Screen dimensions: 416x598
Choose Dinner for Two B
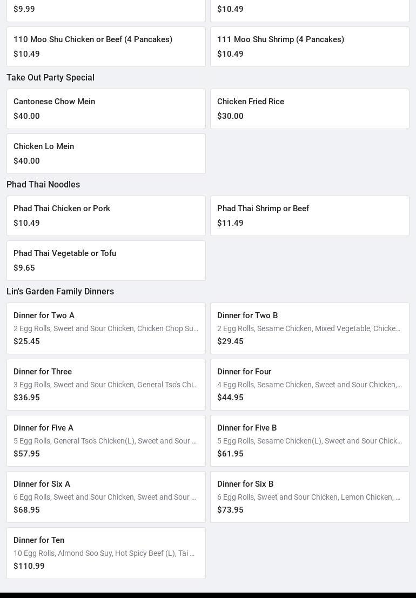[310, 328]
